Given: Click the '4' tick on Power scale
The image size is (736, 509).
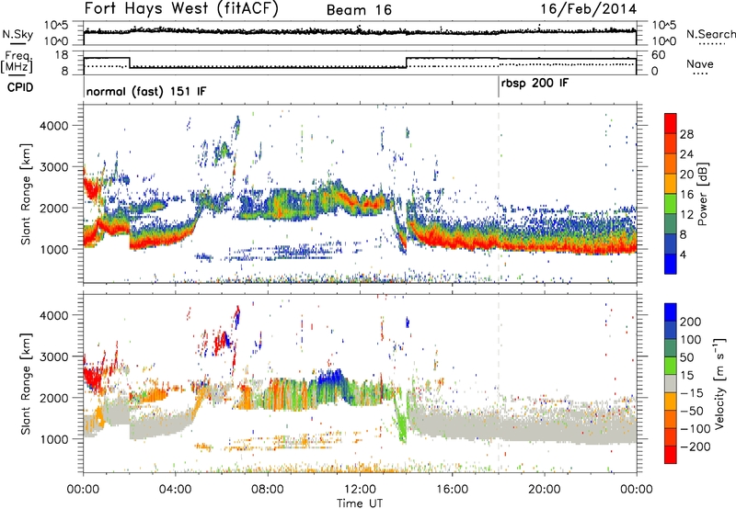Looking at the screenshot, I should [684, 254].
